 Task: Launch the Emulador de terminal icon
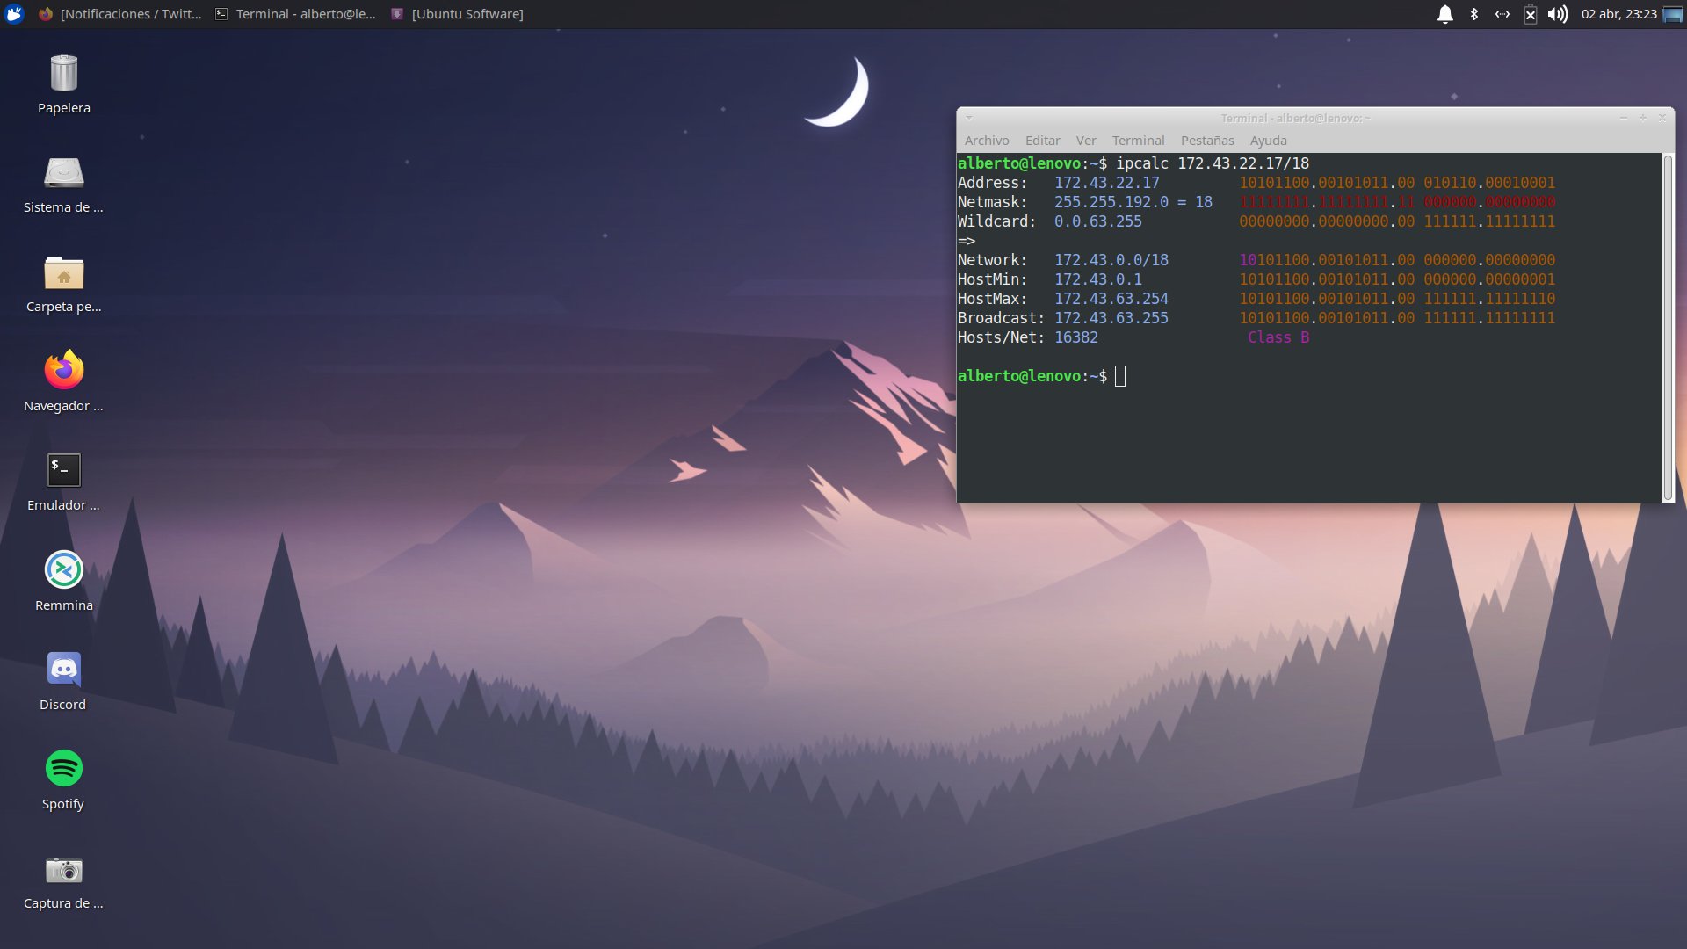[x=63, y=471]
